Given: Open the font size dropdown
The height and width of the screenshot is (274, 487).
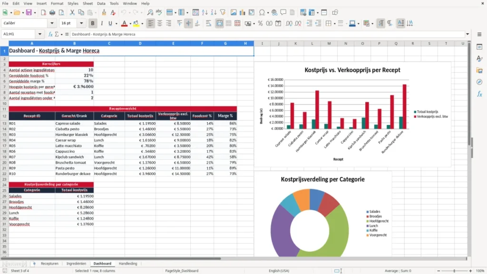Looking at the screenshot, I should tap(81, 23).
